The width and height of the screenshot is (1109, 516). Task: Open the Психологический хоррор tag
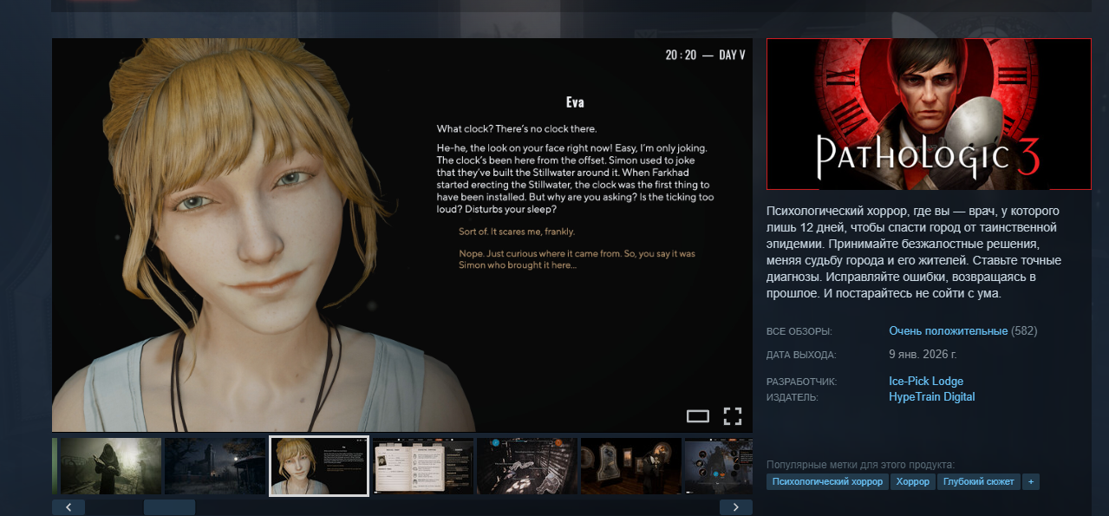(x=827, y=481)
